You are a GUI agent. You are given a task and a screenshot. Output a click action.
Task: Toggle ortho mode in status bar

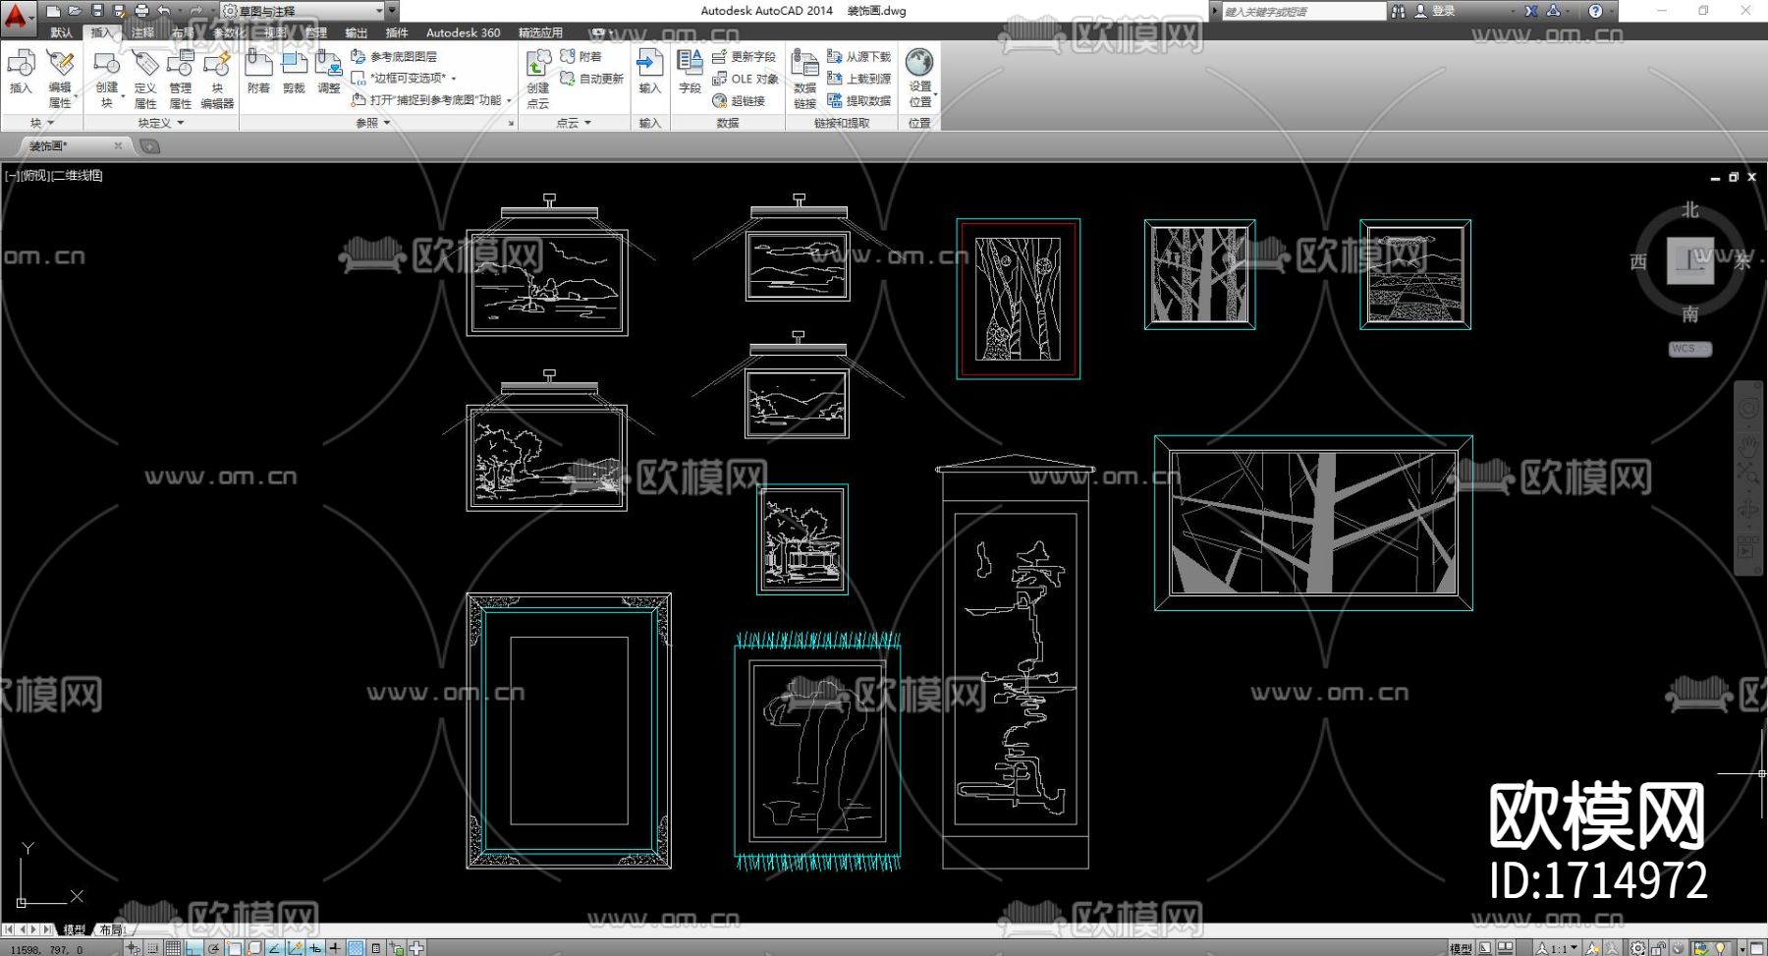[x=193, y=948]
